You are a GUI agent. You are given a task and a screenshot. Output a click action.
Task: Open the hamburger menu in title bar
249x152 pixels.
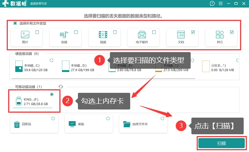coord(221,4)
